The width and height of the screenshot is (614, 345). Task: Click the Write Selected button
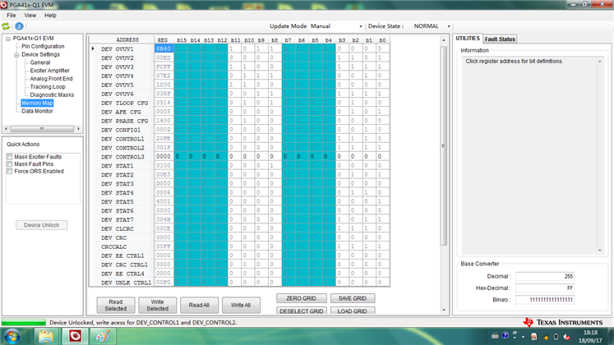point(158,305)
